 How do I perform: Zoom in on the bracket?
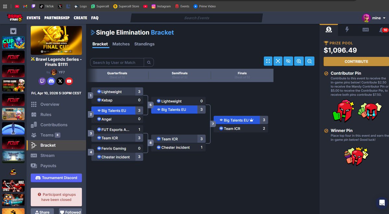[x=299, y=61]
